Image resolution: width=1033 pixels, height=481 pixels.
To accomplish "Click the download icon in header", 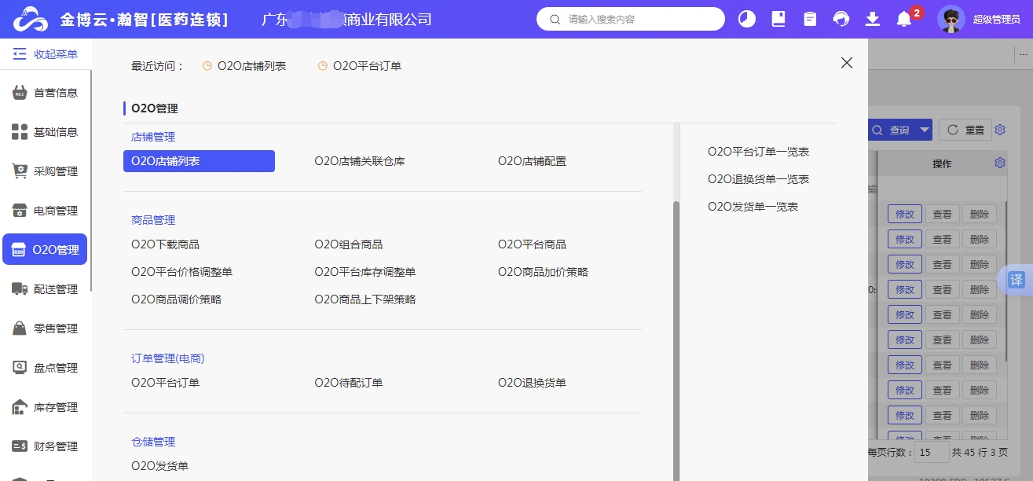I will pos(873,19).
